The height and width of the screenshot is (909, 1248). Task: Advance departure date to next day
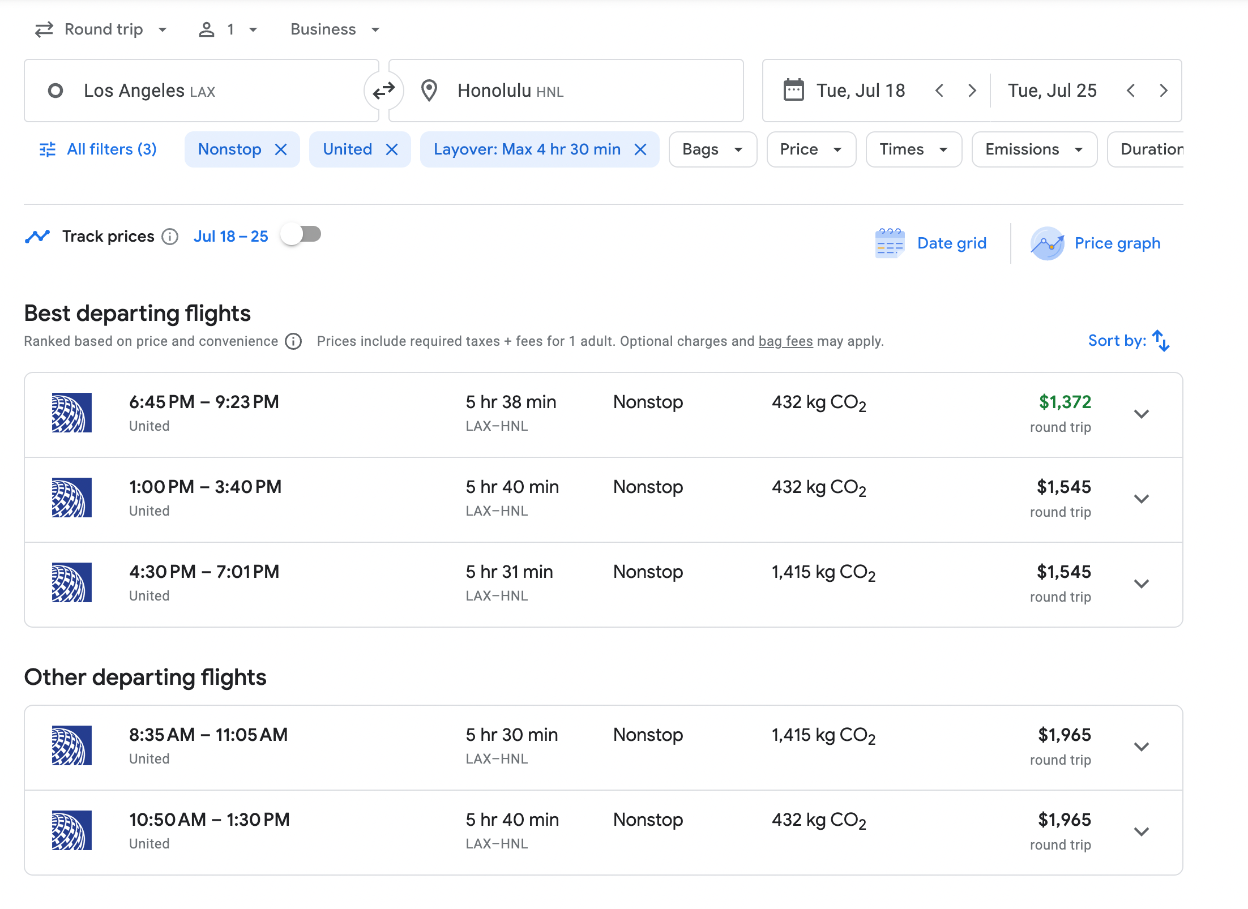[972, 91]
